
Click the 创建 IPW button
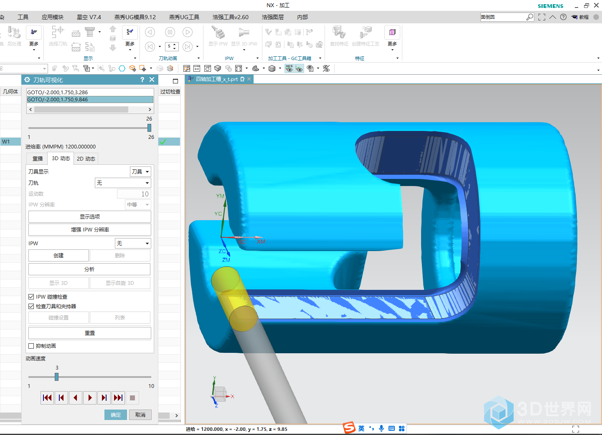tap(58, 255)
